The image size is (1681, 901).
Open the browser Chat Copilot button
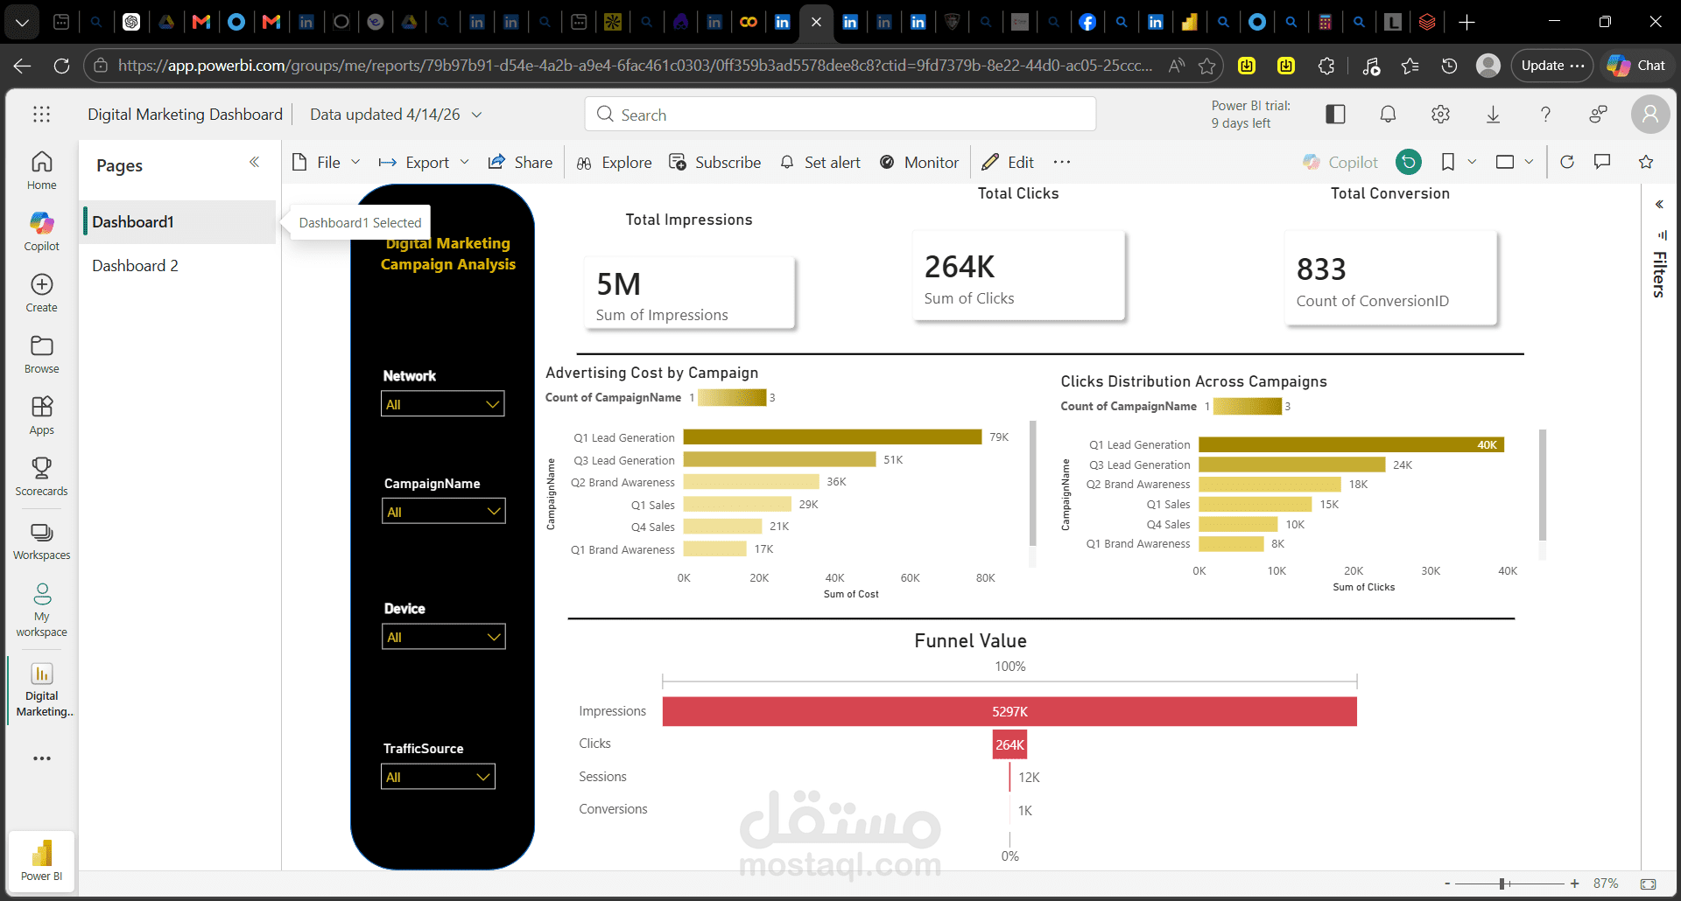pos(1636,66)
